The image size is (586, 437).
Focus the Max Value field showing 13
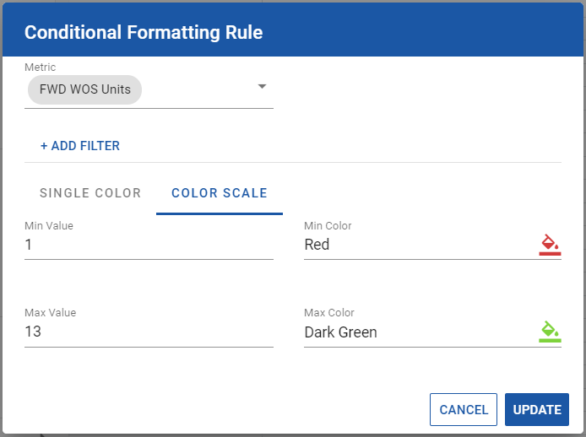coord(149,332)
